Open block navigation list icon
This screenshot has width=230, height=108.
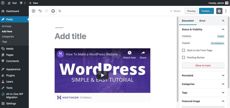(x=60, y=11)
